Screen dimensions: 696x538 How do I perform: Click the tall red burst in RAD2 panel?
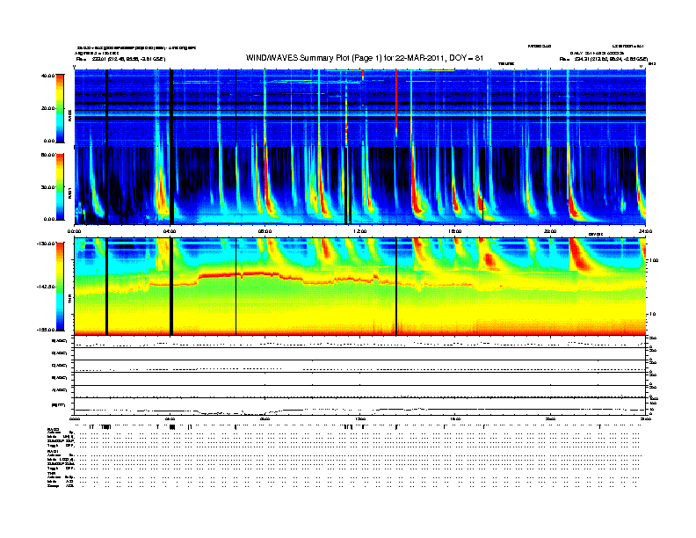click(396, 102)
